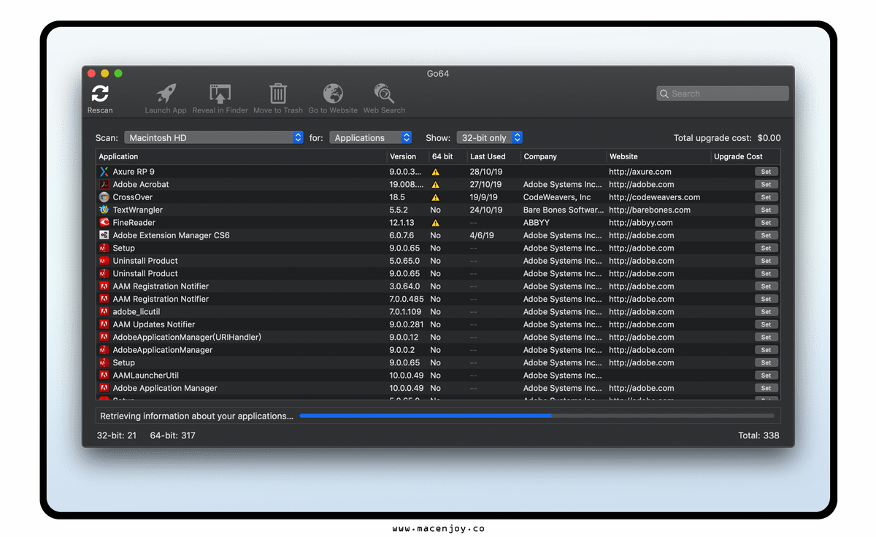Click the AAM Updates Notifier icon

coord(104,324)
